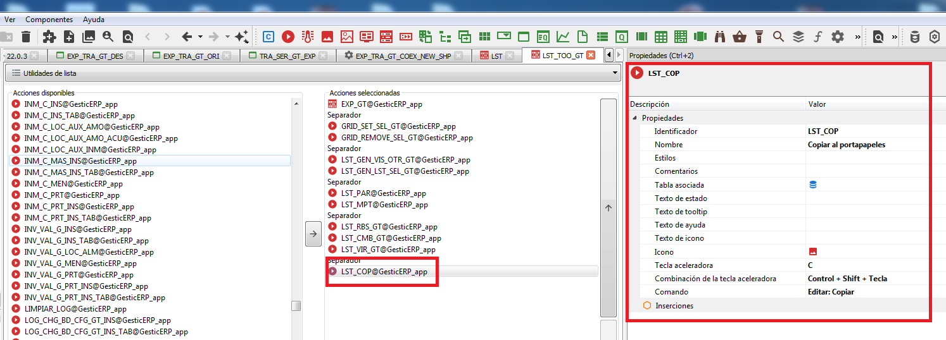Click the Comando value Editar: Copiar

831,292
